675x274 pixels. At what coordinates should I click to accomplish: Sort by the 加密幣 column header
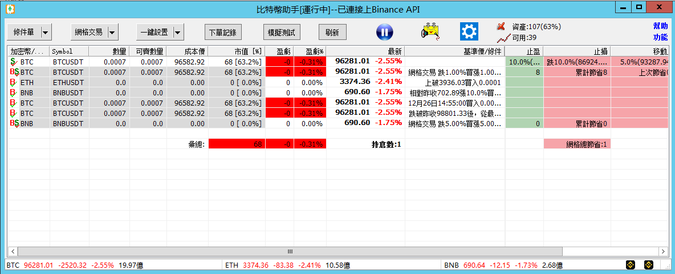pyautogui.click(x=29, y=51)
